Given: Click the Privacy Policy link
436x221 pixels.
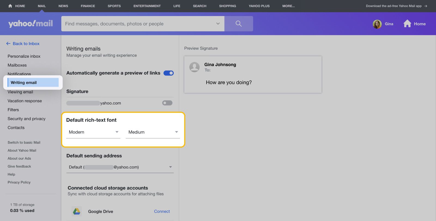Looking at the screenshot, I should pos(19,182).
